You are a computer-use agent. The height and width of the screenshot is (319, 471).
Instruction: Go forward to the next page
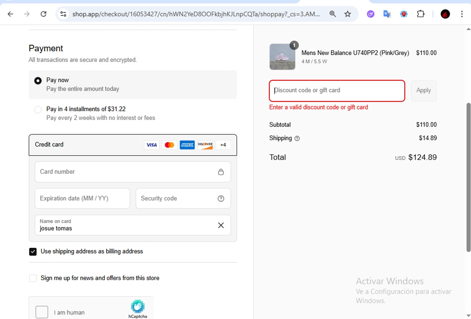[27, 14]
